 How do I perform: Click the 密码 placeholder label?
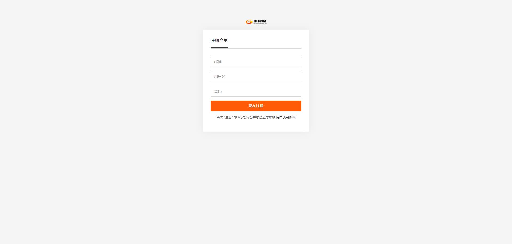(218, 91)
